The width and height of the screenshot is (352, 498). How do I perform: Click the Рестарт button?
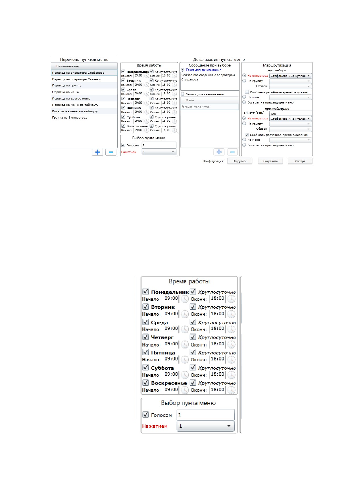300,161
